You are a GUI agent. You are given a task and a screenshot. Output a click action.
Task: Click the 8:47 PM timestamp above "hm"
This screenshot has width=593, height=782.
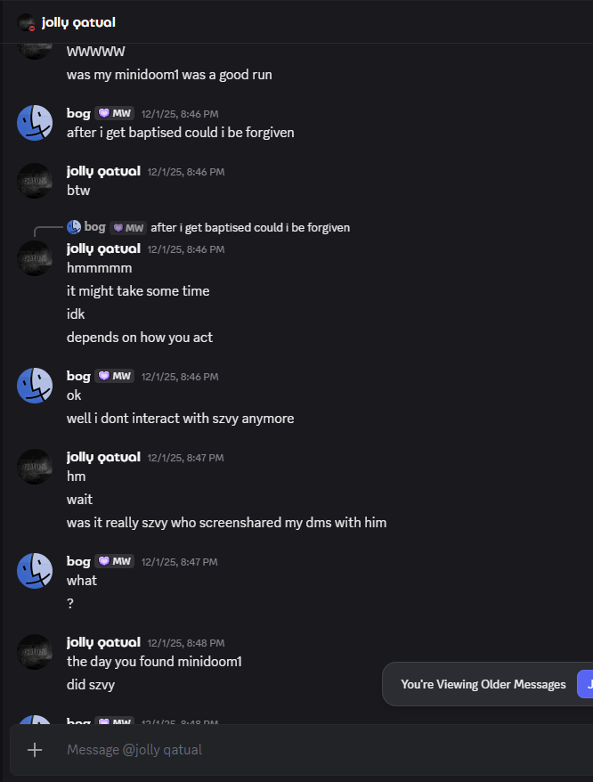[185, 458]
